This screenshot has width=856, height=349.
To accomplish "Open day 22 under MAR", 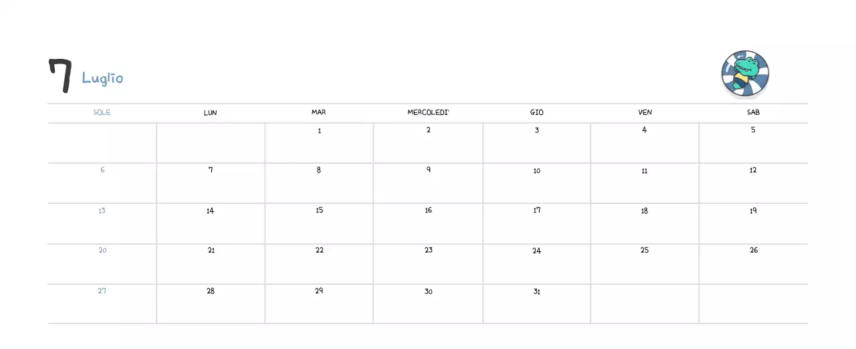I will [x=320, y=263].
